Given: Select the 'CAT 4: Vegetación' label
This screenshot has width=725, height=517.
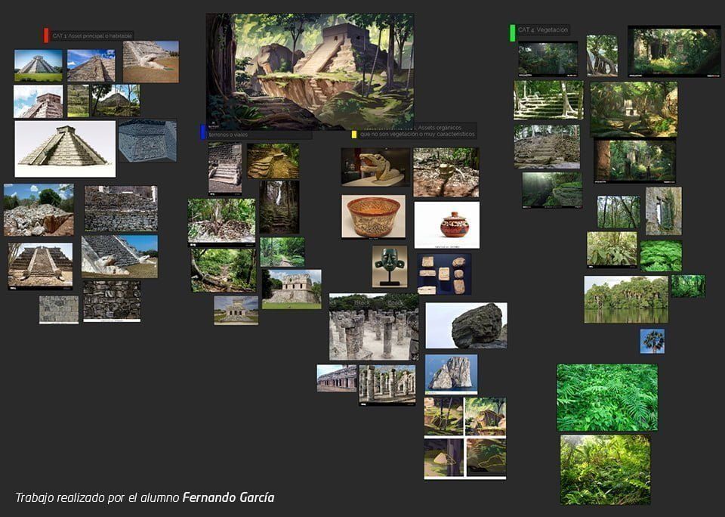Looking at the screenshot, I should coord(543,29).
